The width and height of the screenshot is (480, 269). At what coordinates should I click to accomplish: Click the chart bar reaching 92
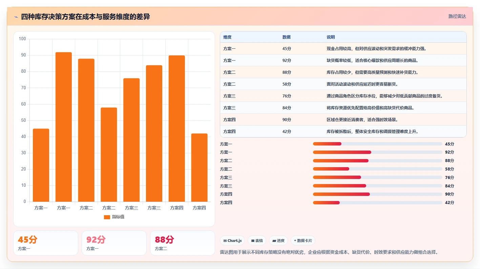64,127
